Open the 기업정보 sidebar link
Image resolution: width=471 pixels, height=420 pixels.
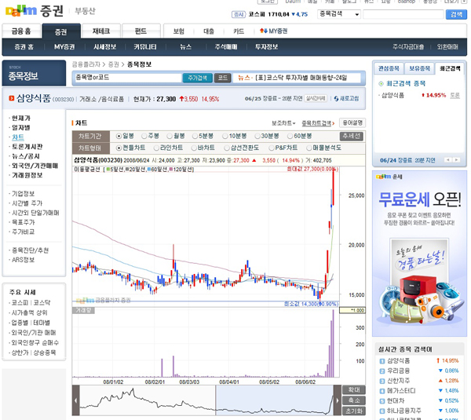[x=23, y=194]
